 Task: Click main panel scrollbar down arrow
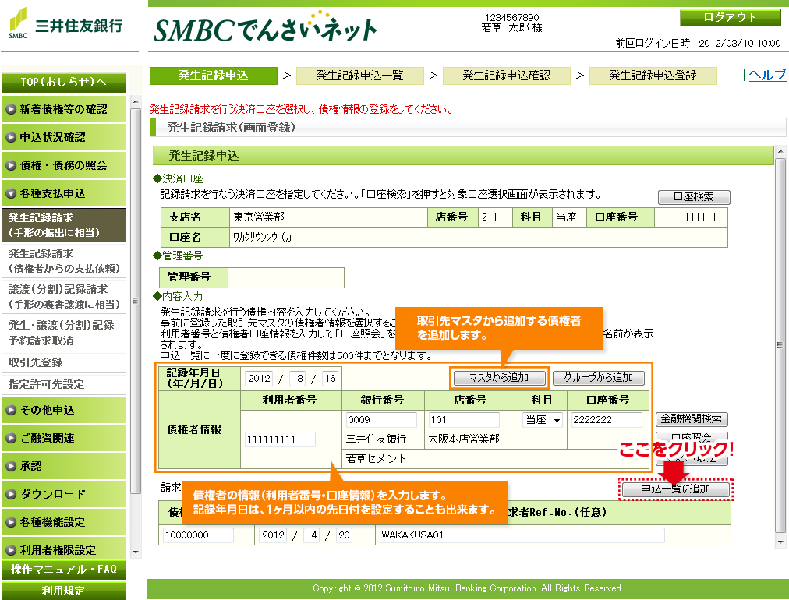coord(780,542)
